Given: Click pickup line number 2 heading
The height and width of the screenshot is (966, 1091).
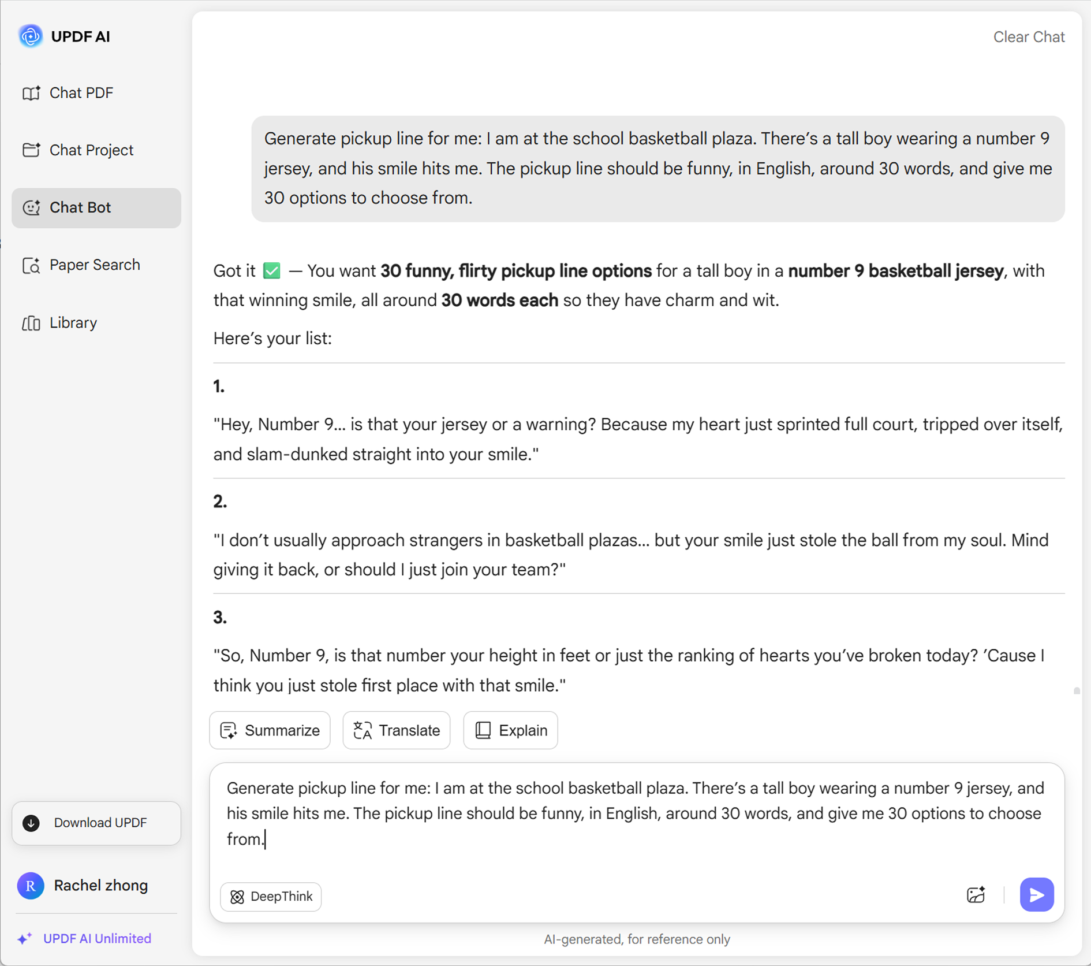Looking at the screenshot, I should click(x=220, y=501).
